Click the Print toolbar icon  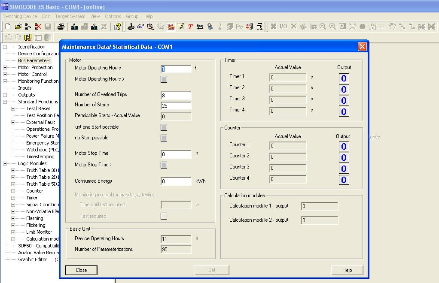point(61,27)
